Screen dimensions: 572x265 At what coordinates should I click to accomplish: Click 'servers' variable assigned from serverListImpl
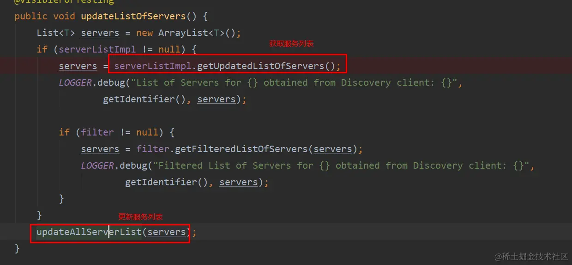pos(78,66)
